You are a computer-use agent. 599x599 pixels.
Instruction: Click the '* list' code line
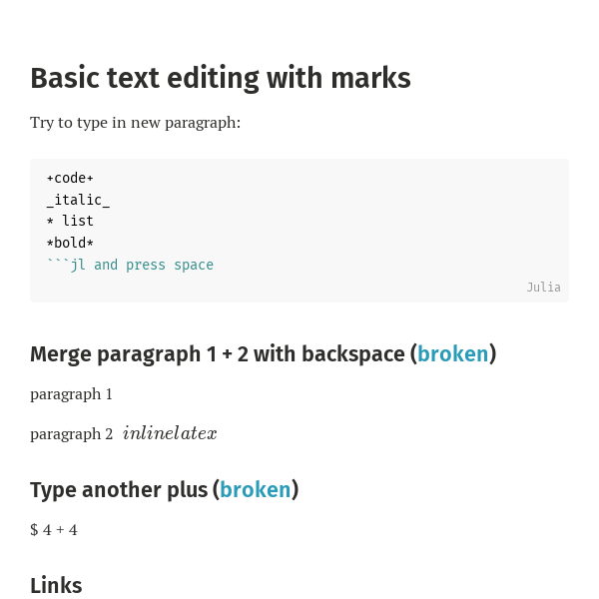70,221
